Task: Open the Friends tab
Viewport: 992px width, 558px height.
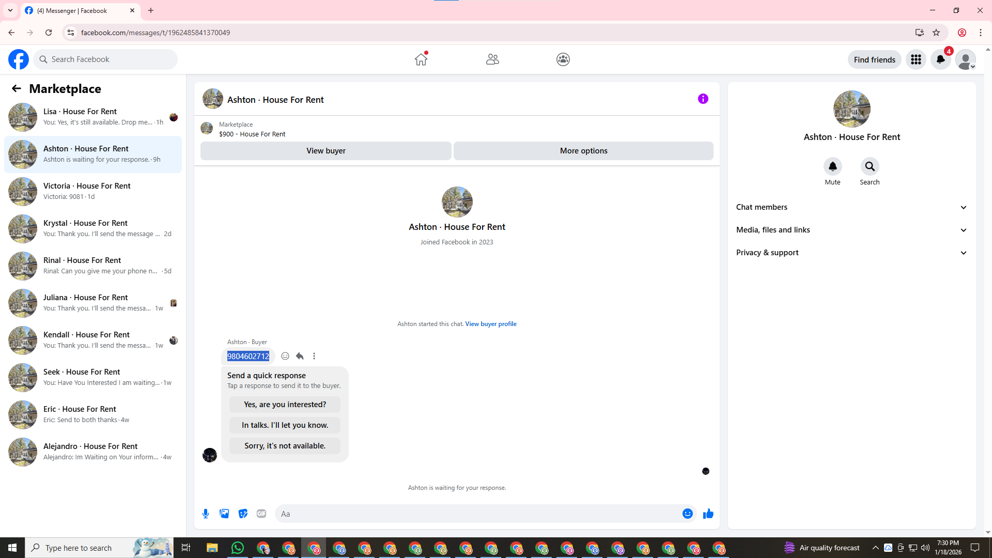Action: [x=492, y=59]
